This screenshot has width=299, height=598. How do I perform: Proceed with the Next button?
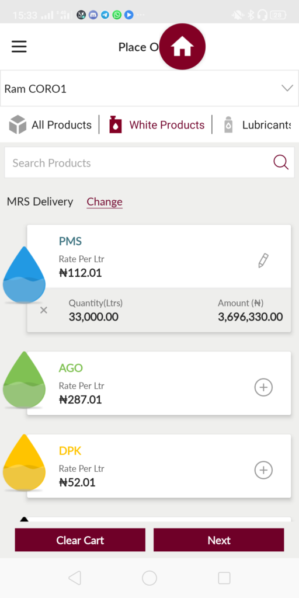(x=219, y=540)
